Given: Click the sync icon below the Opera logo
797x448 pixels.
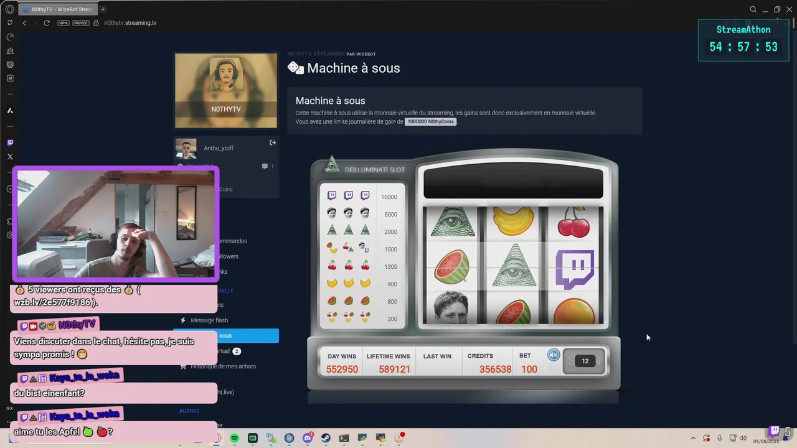Looking at the screenshot, I should pos(9,23).
